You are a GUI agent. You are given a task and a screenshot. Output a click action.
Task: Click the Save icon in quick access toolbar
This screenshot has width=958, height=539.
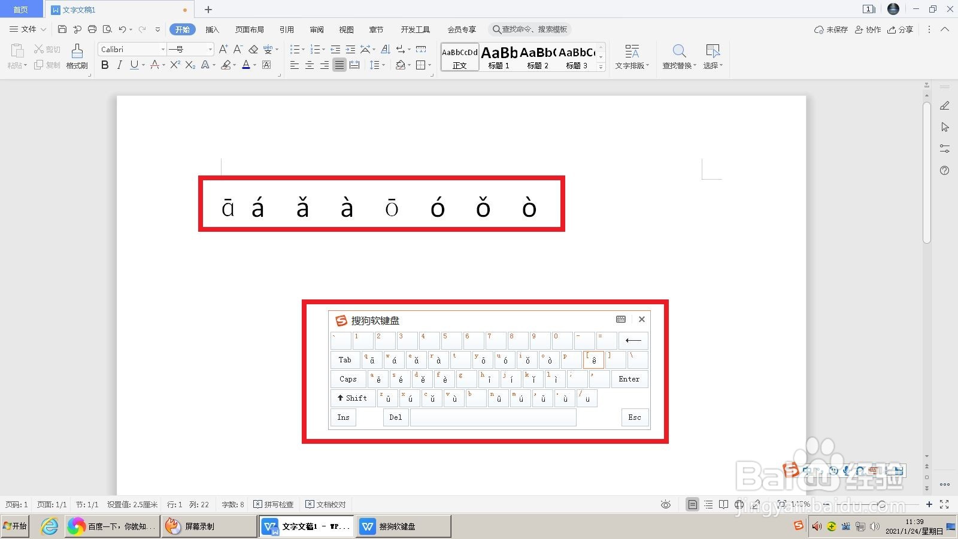(62, 29)
